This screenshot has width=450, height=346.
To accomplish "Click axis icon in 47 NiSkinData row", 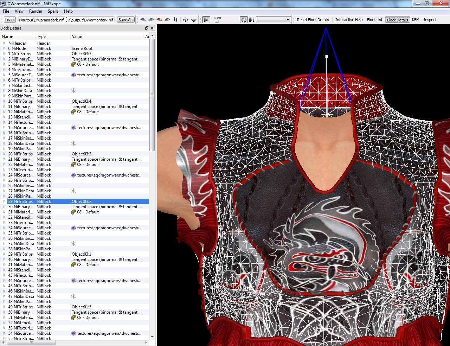I will coord(73,296).
